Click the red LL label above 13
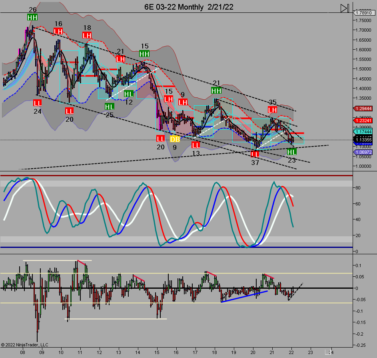This screenshot has height=358, width=377. click(x=196, y=145)
